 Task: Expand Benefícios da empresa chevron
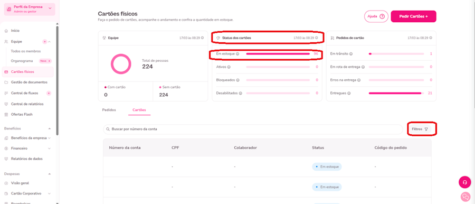tap(50, 138)
